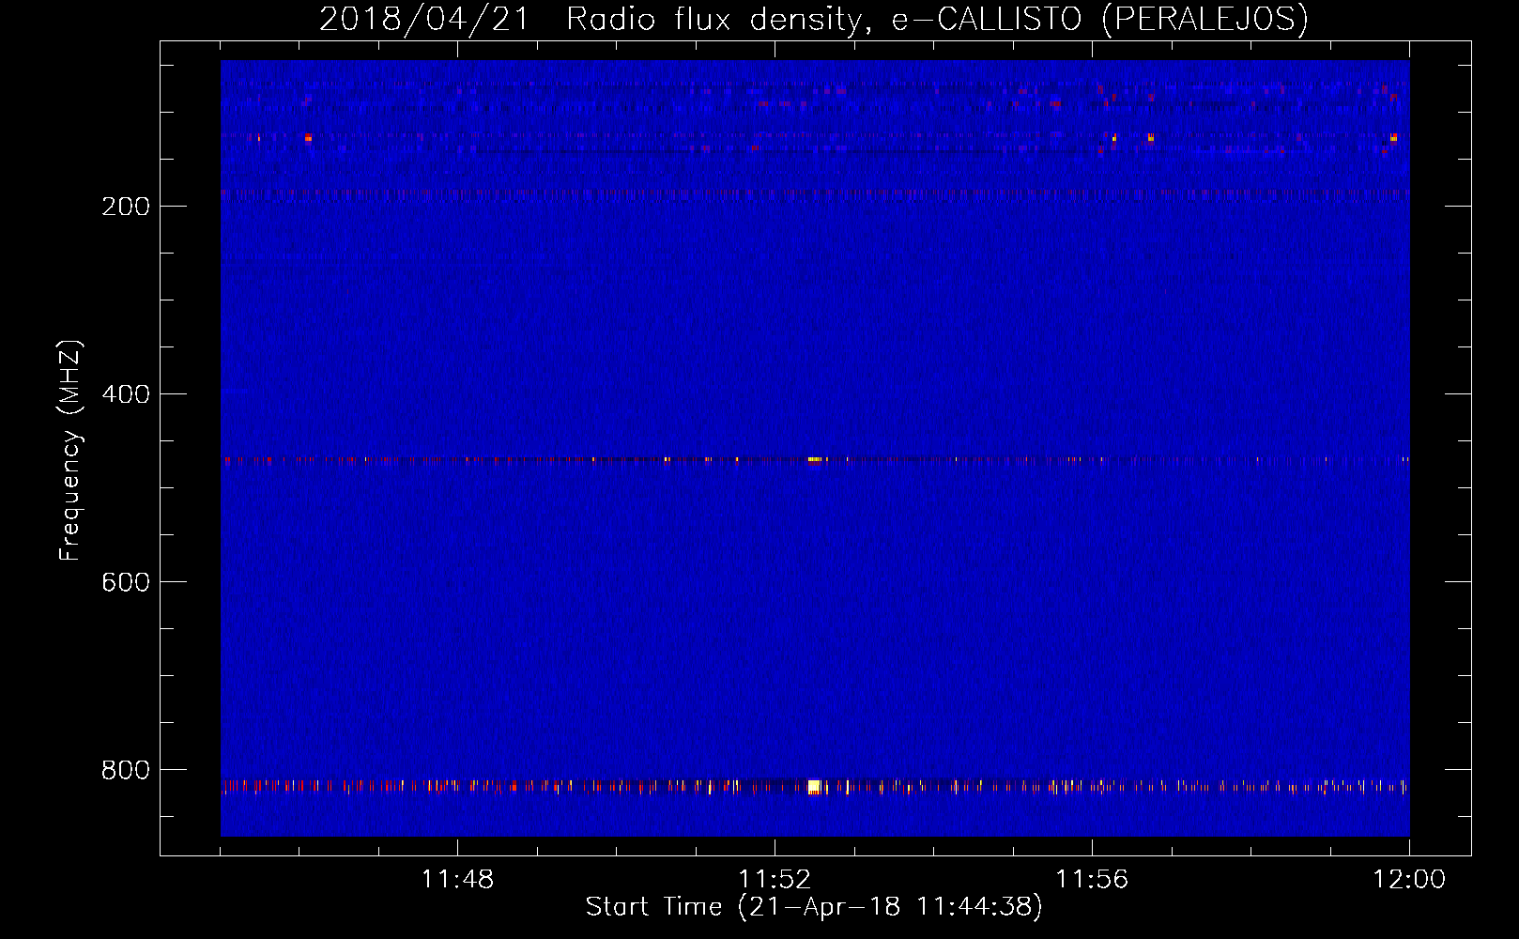Click the 11:52 time tick label
This screenshot has height=939, width=1519.
[x=775, y=880]
